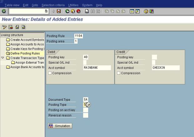The width and height of the screenshot is (194, 137).
Task: Click the SAP window menu icon top-left
Action: (2, 1)
